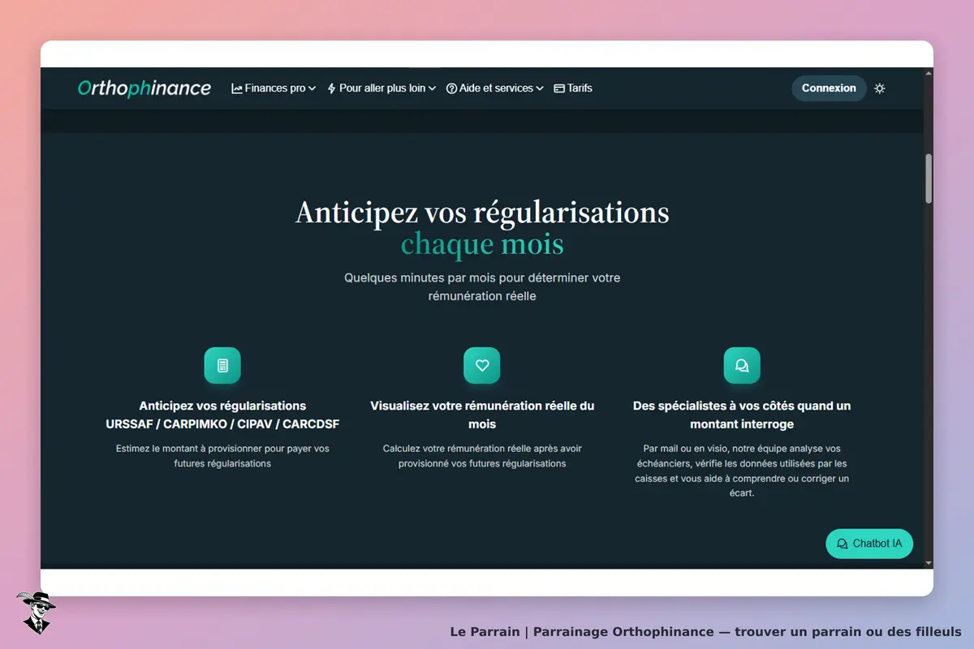Viewport: 974px width, 649px height.
Task: Expand the Aide et services chevron
Action: pos(540,88)
